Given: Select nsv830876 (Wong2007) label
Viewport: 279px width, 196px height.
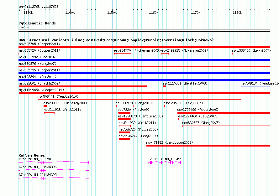Looking at the screenshot, I should (38, 64).
